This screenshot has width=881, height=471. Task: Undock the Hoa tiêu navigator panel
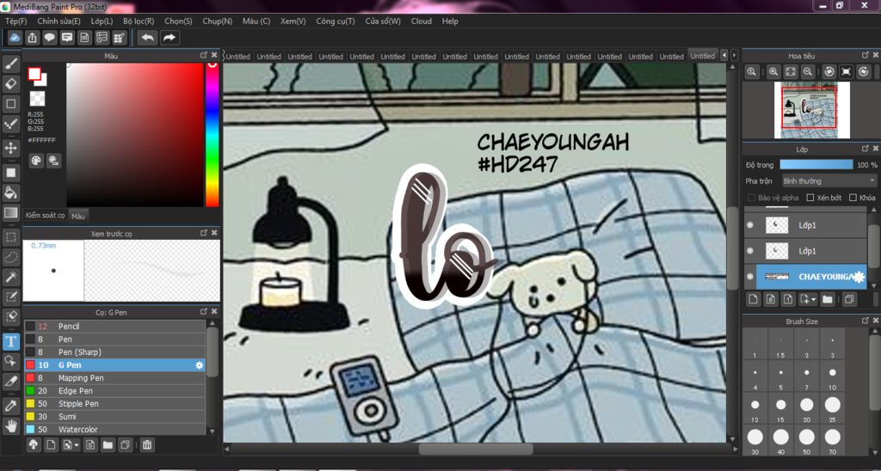point(866,55)
